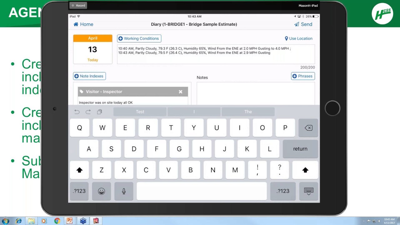Hide the on-screen keyboard
The height and width of the screenshot is (225, 400).
click(x=308, y=191)
